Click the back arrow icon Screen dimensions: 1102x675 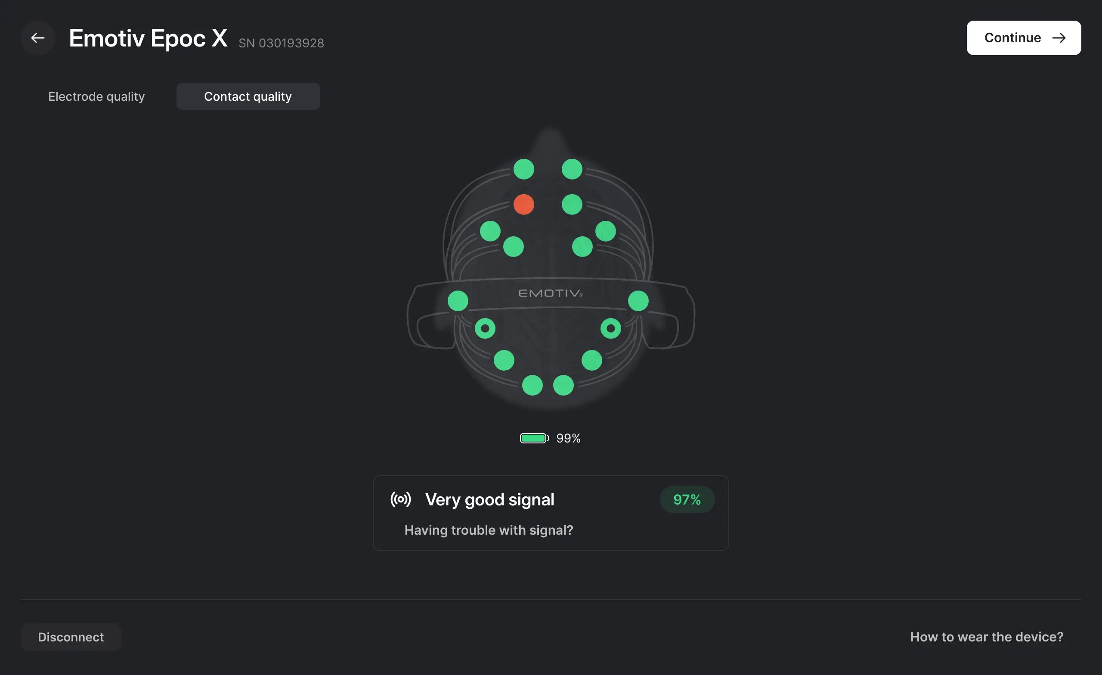(x=37, y=38)
